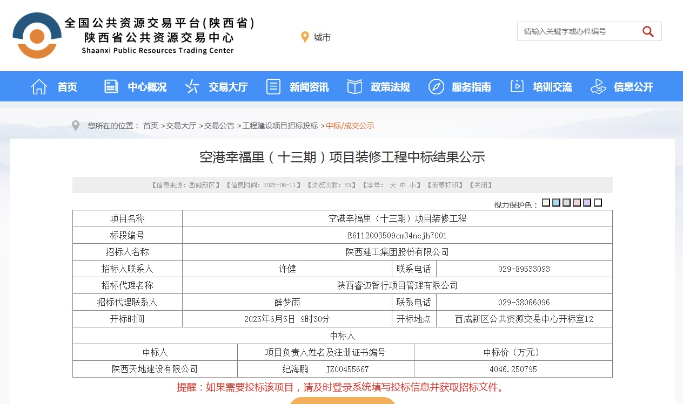Click the open book icon beside 政策法规
The width and height of the screenshot is (683, 404).
(x=354, y=86)
